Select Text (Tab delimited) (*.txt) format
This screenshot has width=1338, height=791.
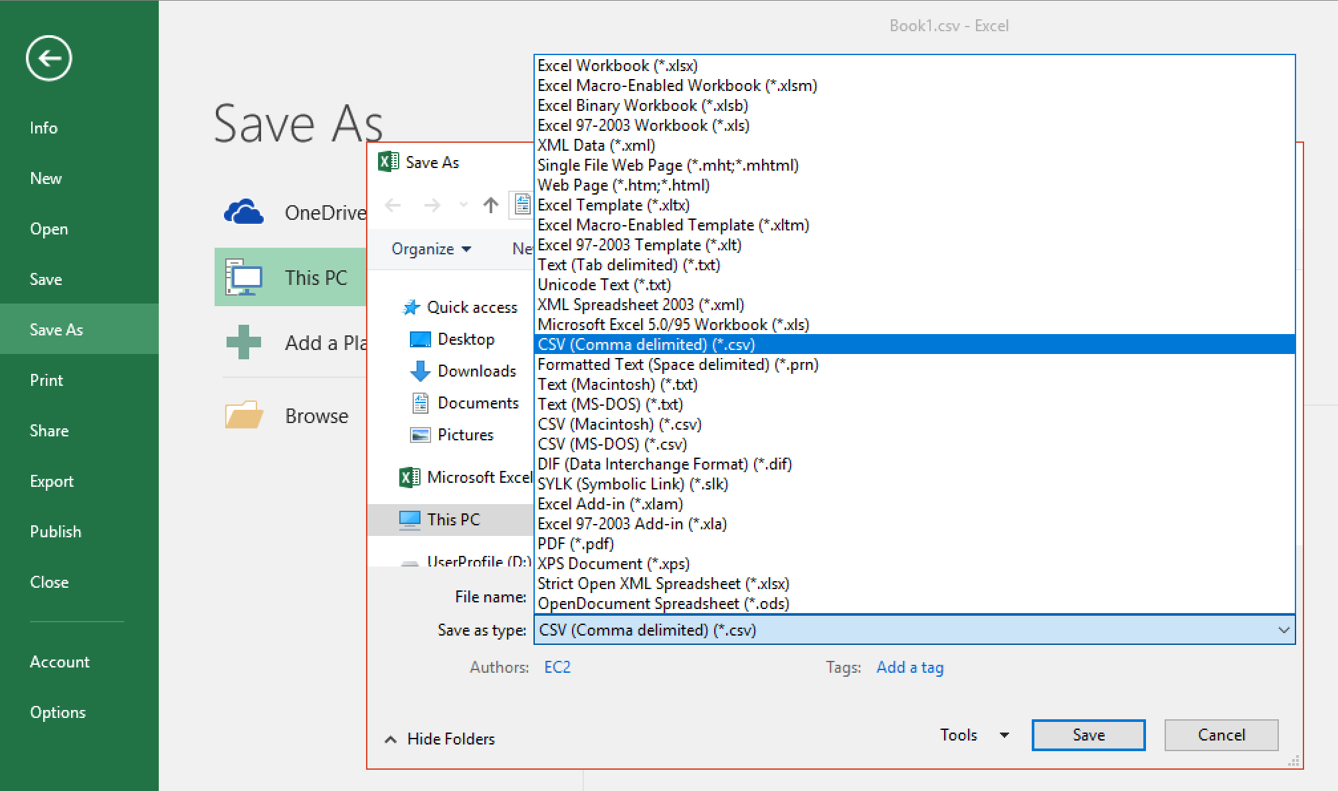point(628,265)
